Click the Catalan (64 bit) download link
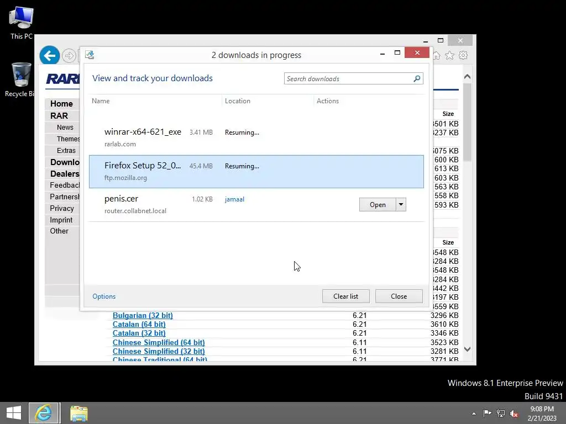566x424 pixels. pos(139,325)
